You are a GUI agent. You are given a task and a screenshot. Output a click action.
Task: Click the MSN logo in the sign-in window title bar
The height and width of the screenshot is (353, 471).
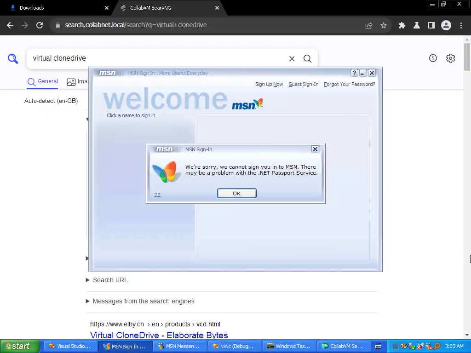pyautogui.click(x=108, y=73)
